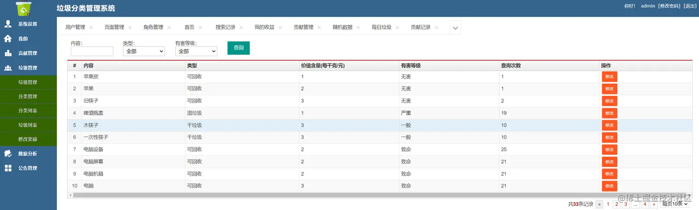699x210 pixels.
Task: Click the green 查询 button
Action: tap(239, 47)
